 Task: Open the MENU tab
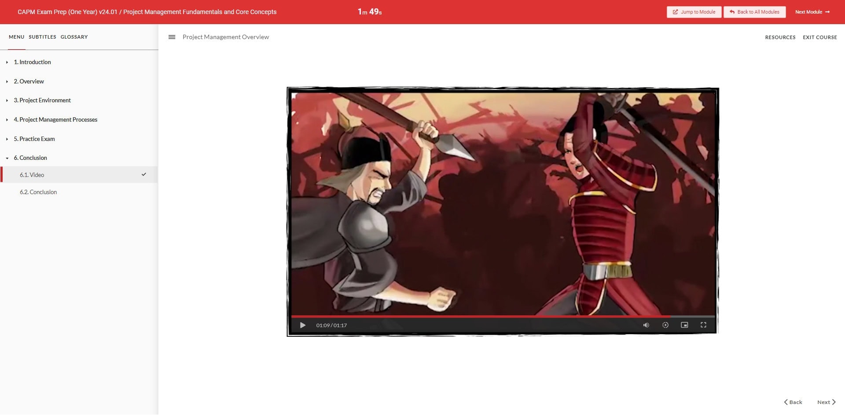tap(16, 37)
